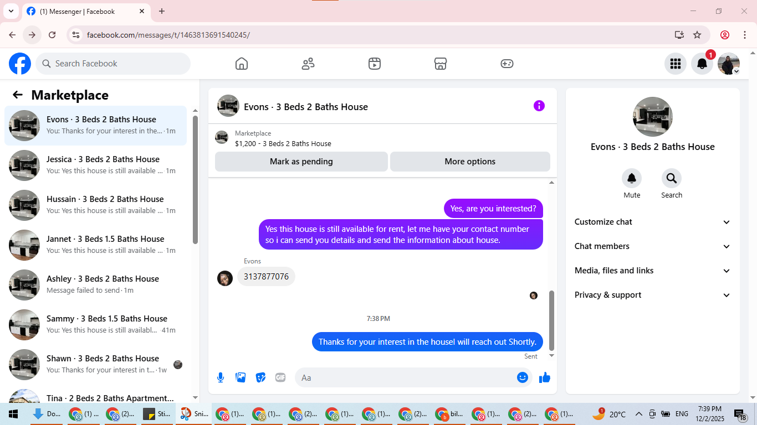Open the Chrome profile icon
The image size is (757, 425).
[725, 35]
